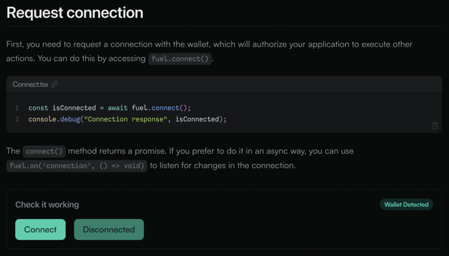
Task: Click the Request connection heading
Action: click(75, 13)
